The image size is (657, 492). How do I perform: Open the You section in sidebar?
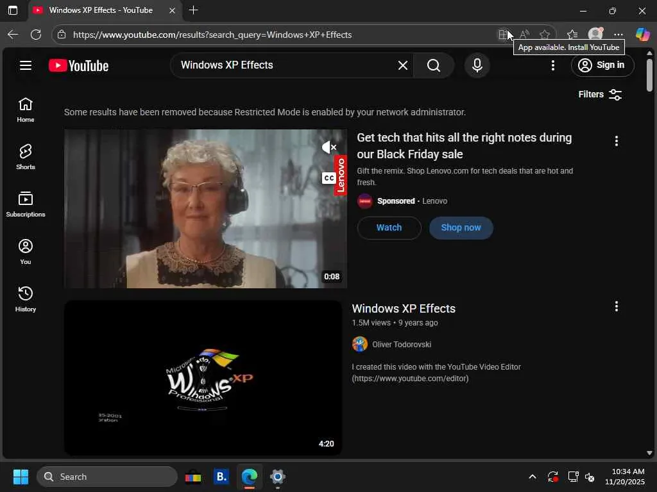pyautogui.click(x=26, y=252)
